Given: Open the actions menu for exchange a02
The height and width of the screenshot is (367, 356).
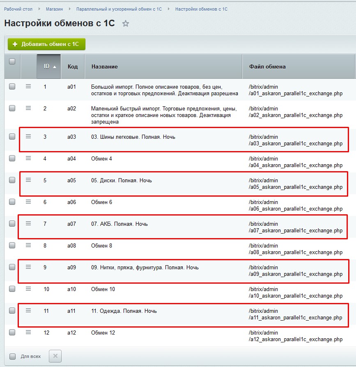Looking at the screenshot, I should click(28, 108).
